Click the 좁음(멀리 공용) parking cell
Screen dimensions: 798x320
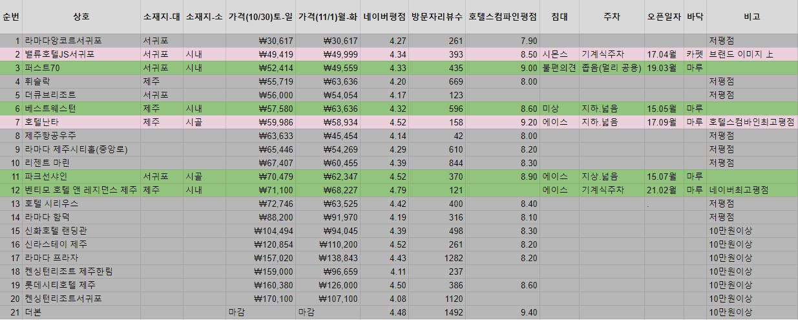click(611, 68)
